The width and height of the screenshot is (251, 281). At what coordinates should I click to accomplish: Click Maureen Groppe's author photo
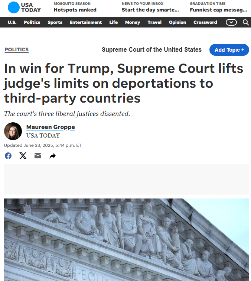click(x=13, y=131)
